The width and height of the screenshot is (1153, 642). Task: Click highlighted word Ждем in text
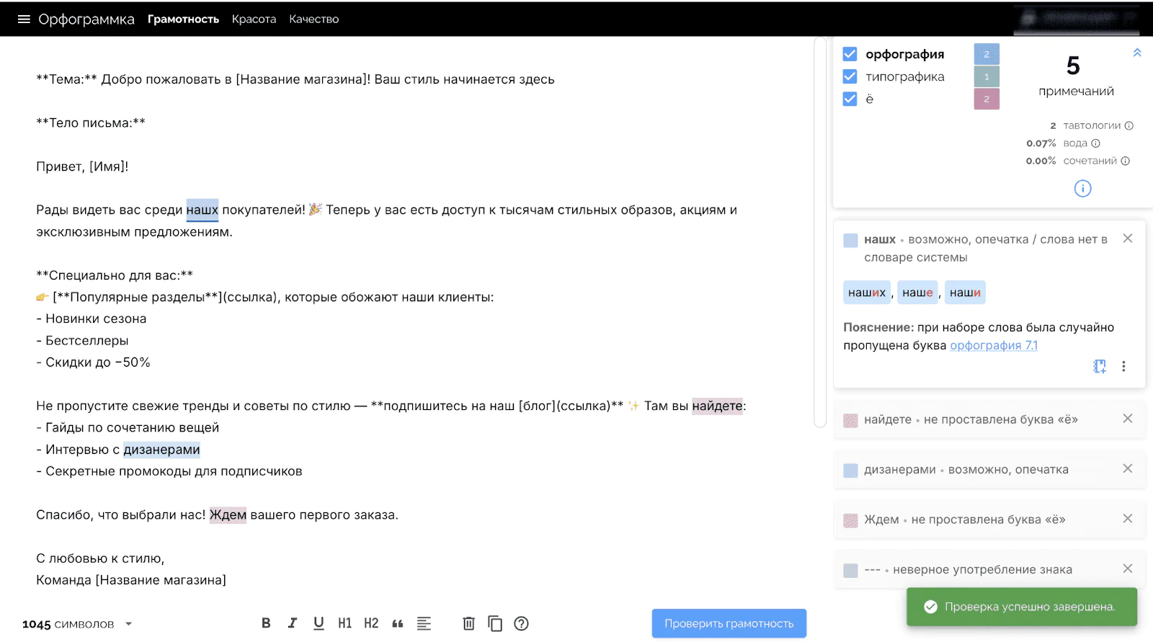tap(228, 515)
